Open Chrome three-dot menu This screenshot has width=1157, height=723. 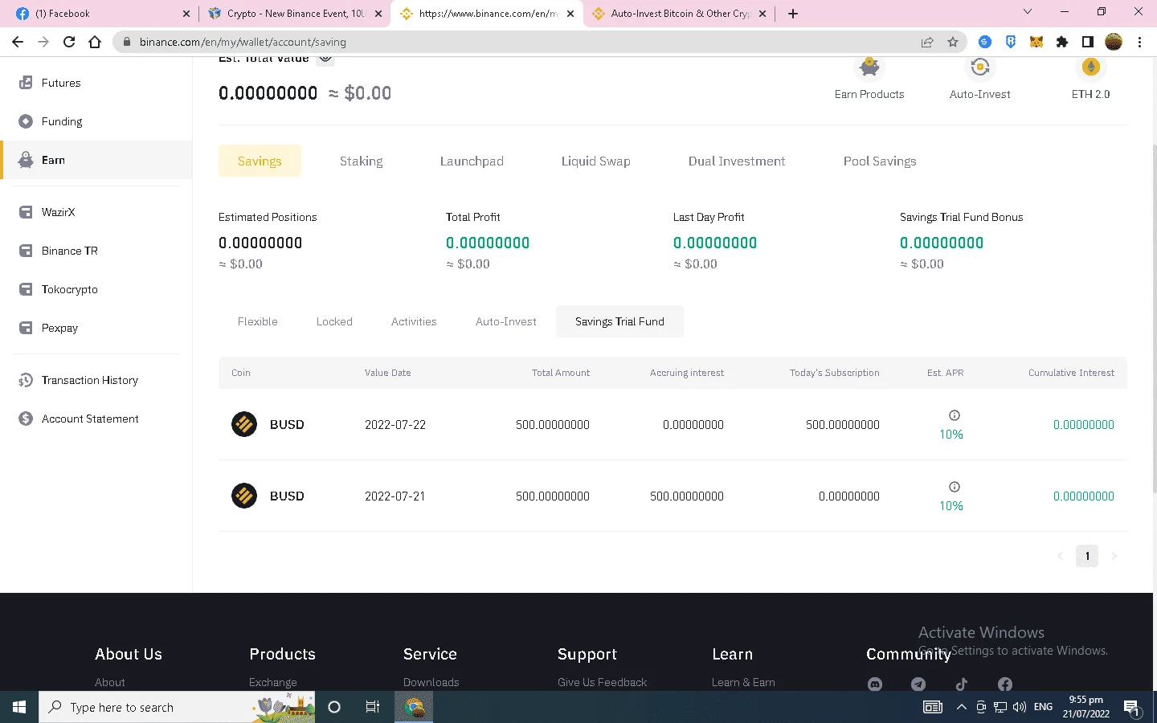coord(1139,42)
